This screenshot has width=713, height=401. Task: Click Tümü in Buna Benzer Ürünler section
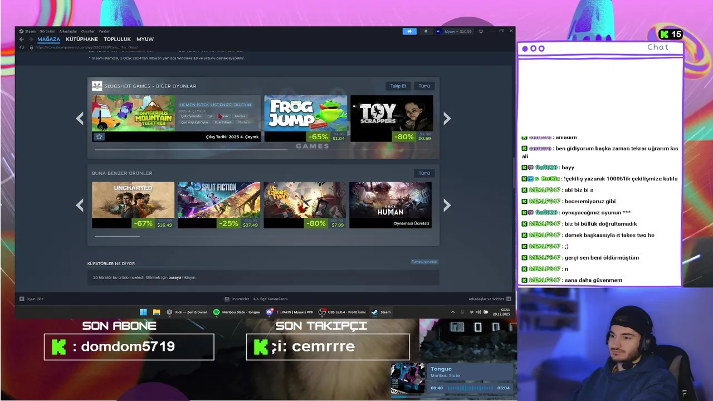click(x=424, y=173)
